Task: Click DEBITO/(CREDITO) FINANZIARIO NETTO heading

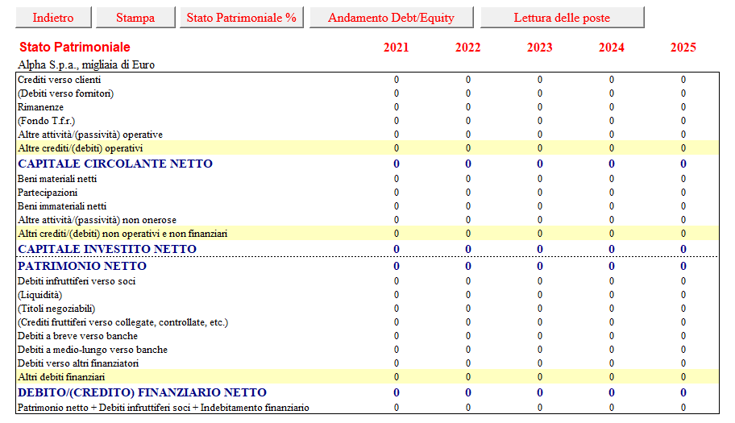Action: (142, 392)
